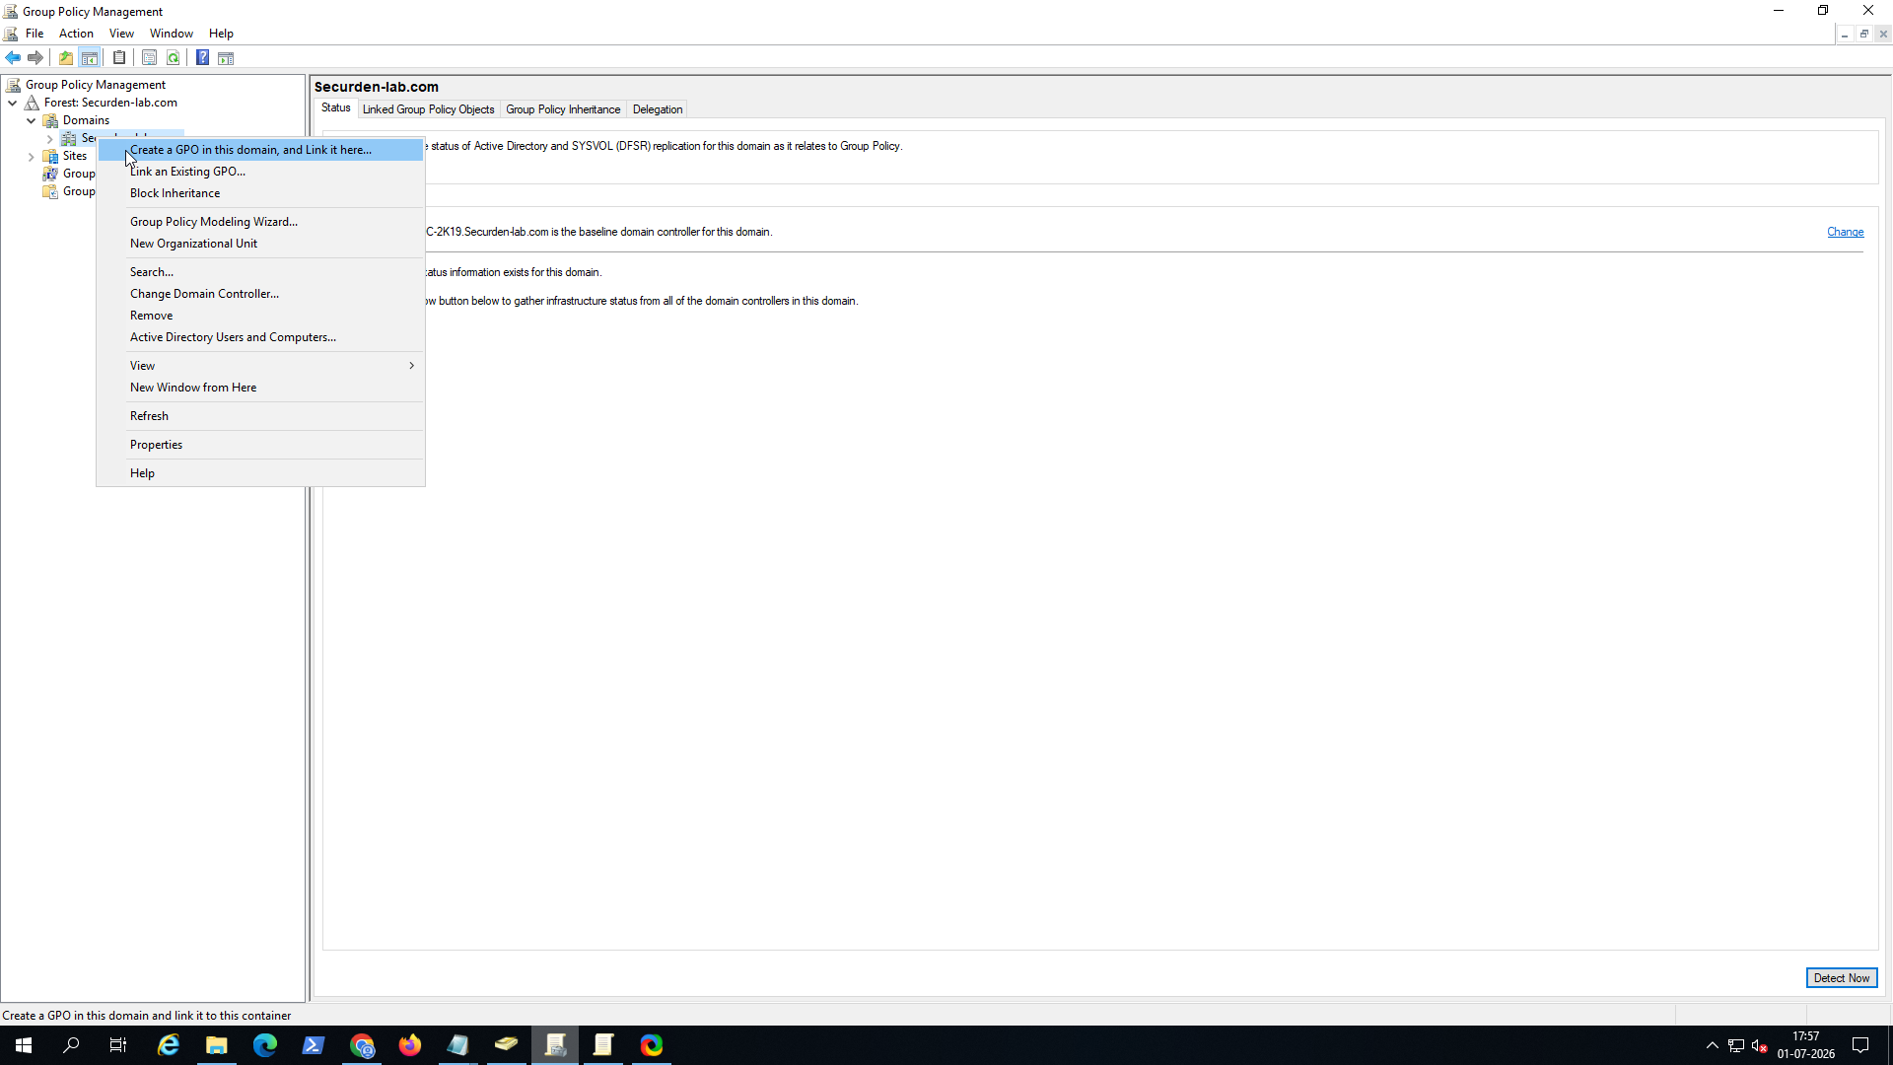Select Forest: Securden-lab.com tree label
This screenshot has width=1893, height=1065.
click(110, 103)
